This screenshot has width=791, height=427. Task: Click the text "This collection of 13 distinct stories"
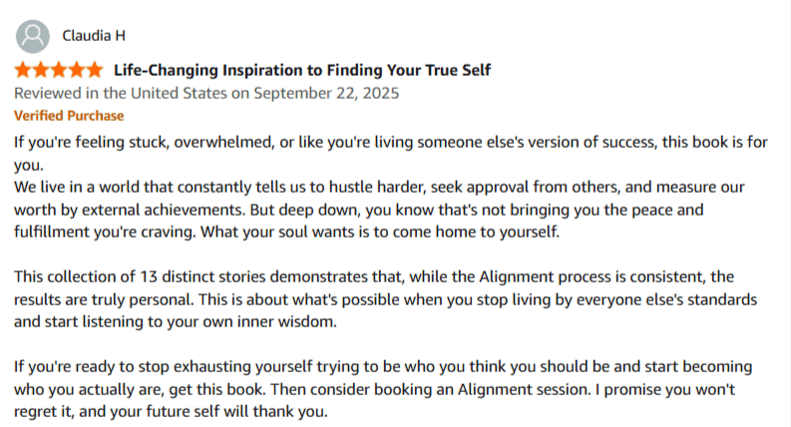(x=150, y=277)
